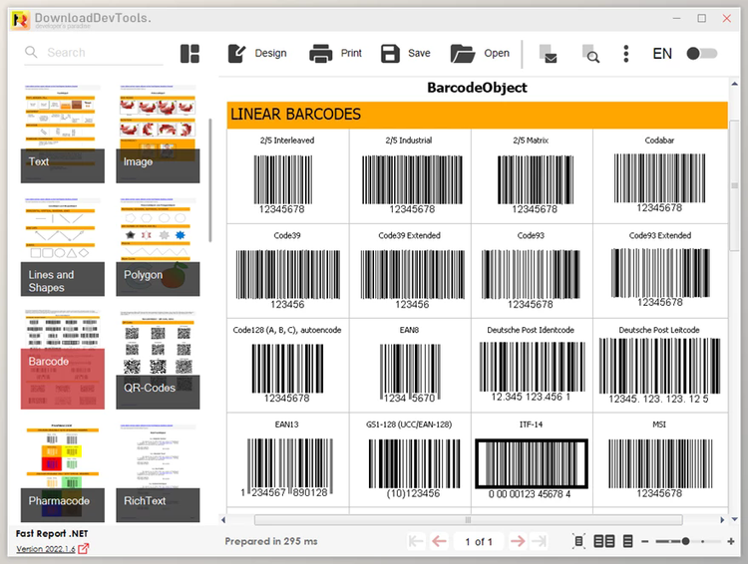Zoom out with the minus button

[645, 542]
